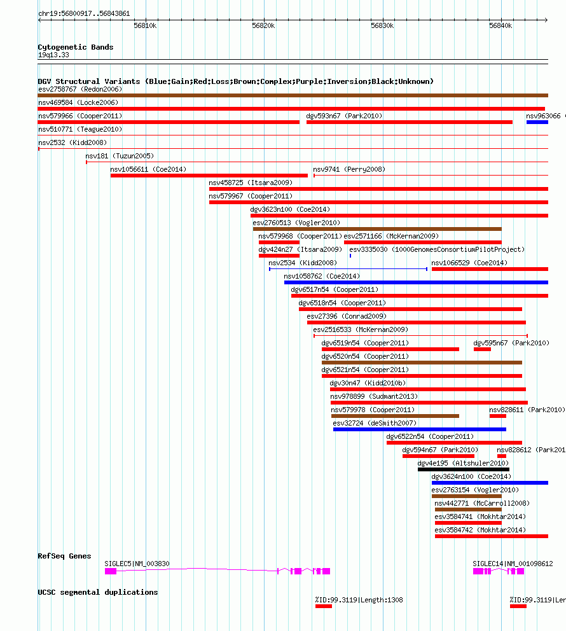Image resolution: width=566 pixels, height=631 pixels.
Task: Click the 56830k ruler position label
Action: pos(382,25)
